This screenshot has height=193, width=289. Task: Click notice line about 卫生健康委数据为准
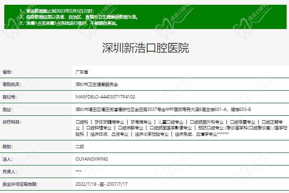point(79,17)
